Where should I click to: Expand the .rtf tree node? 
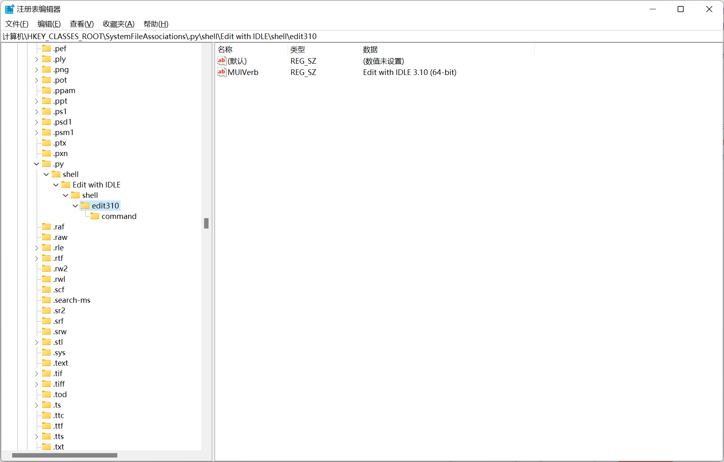coord(37,258)
